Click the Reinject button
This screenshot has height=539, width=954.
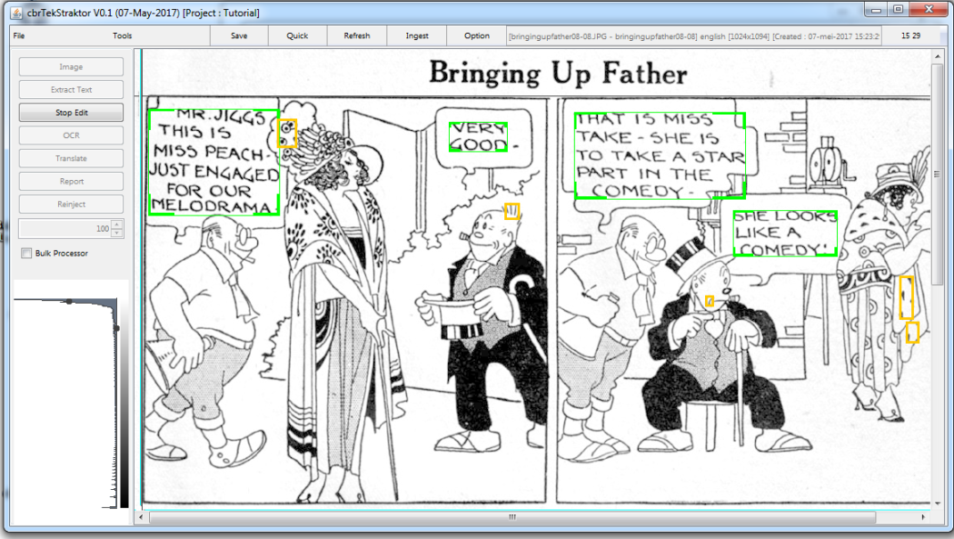coord(71,205)
